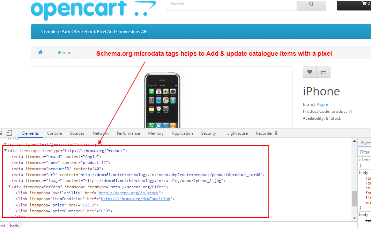This screenshot has height=228, width=371.
Task: Click the compare product arrows icon
Action: click(x=323, y=72)
